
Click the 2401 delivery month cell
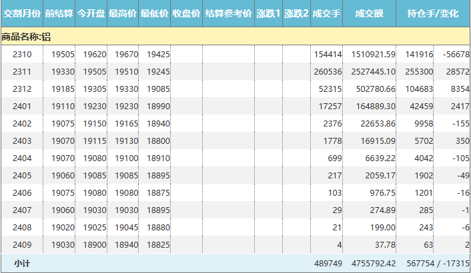(x=22, y=106)
